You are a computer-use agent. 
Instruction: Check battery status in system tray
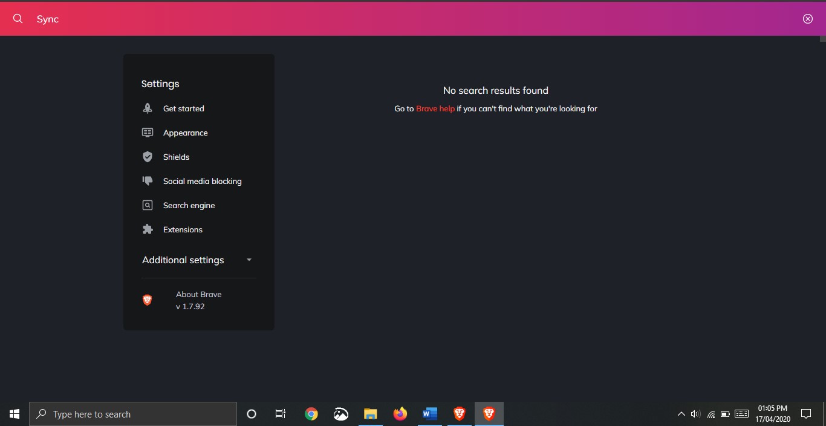click(x=726, y=415)
